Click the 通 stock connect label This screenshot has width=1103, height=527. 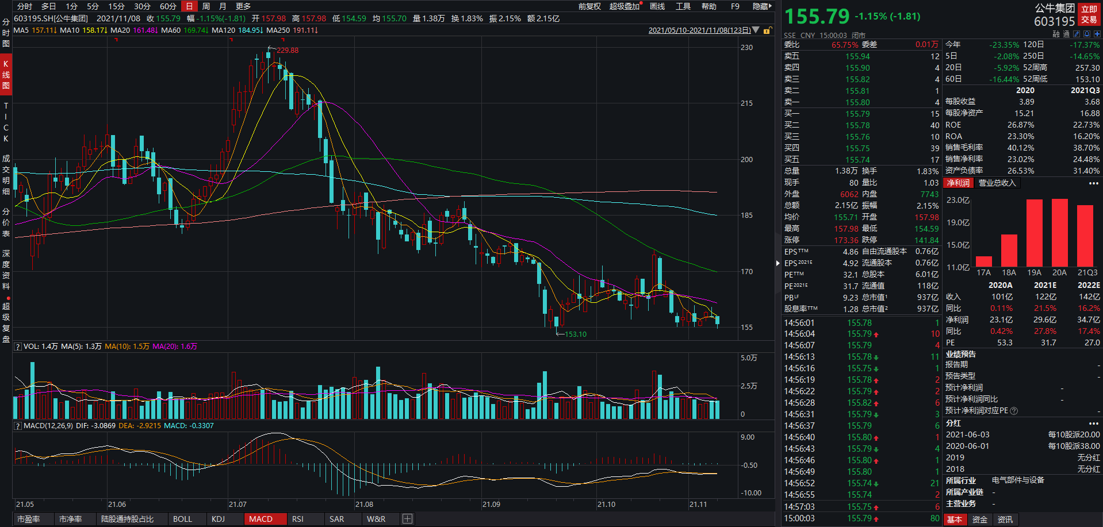1066,34
